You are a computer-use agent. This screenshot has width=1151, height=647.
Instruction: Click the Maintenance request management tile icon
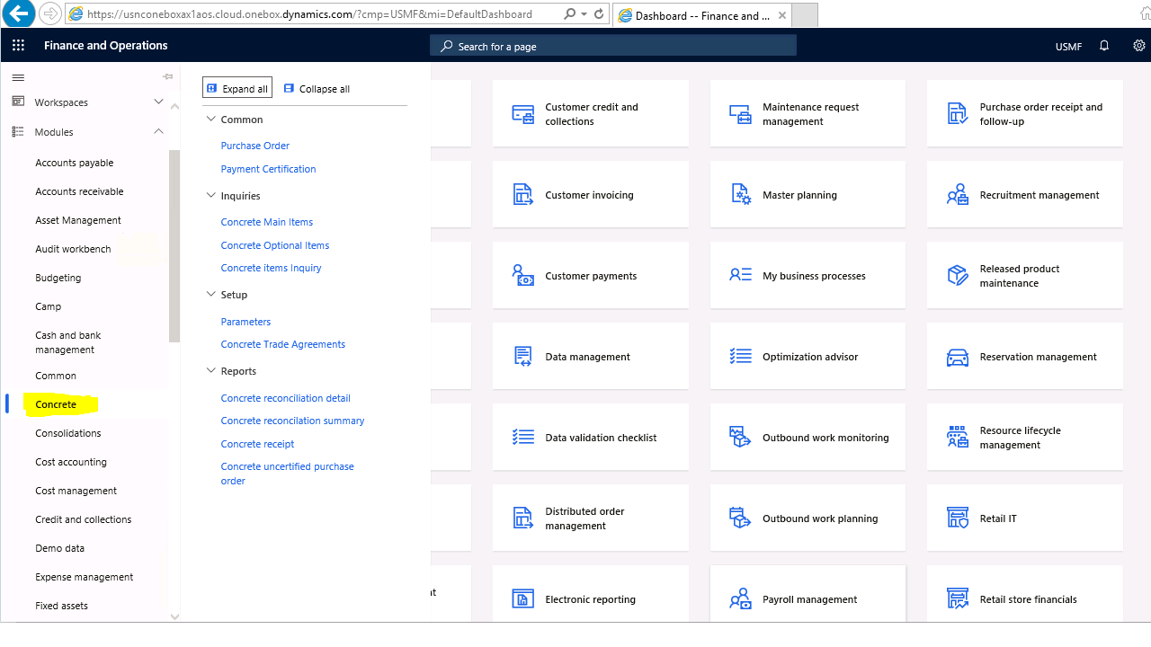tap(740, 114)
